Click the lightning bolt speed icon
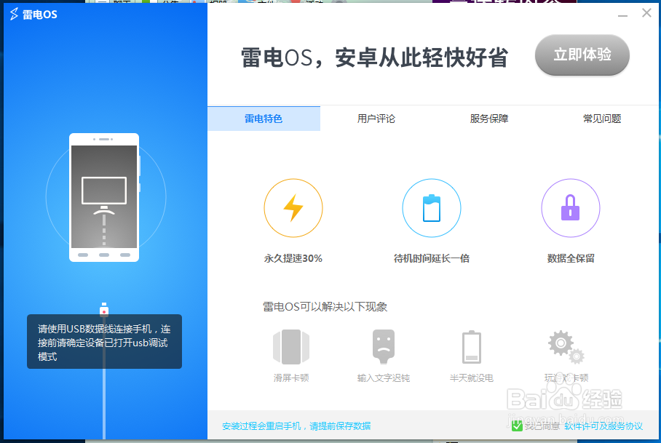 [293, 208]
